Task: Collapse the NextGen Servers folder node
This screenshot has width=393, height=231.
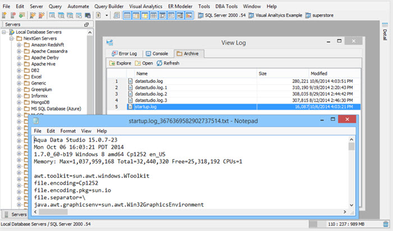Action: [x=12, y=39]
